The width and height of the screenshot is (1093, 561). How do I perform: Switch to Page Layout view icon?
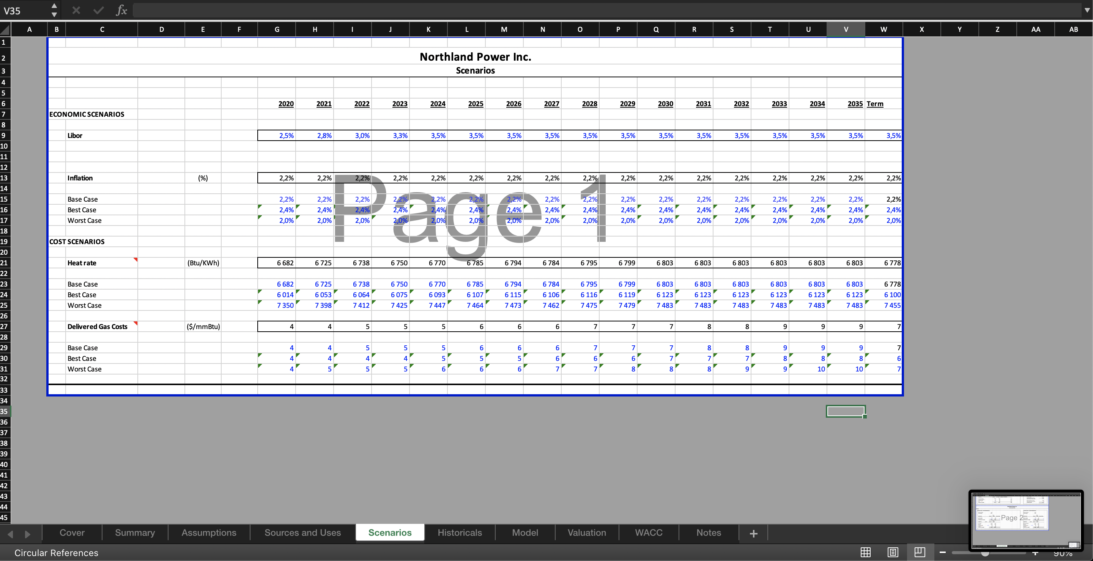[x=893, y=552]
